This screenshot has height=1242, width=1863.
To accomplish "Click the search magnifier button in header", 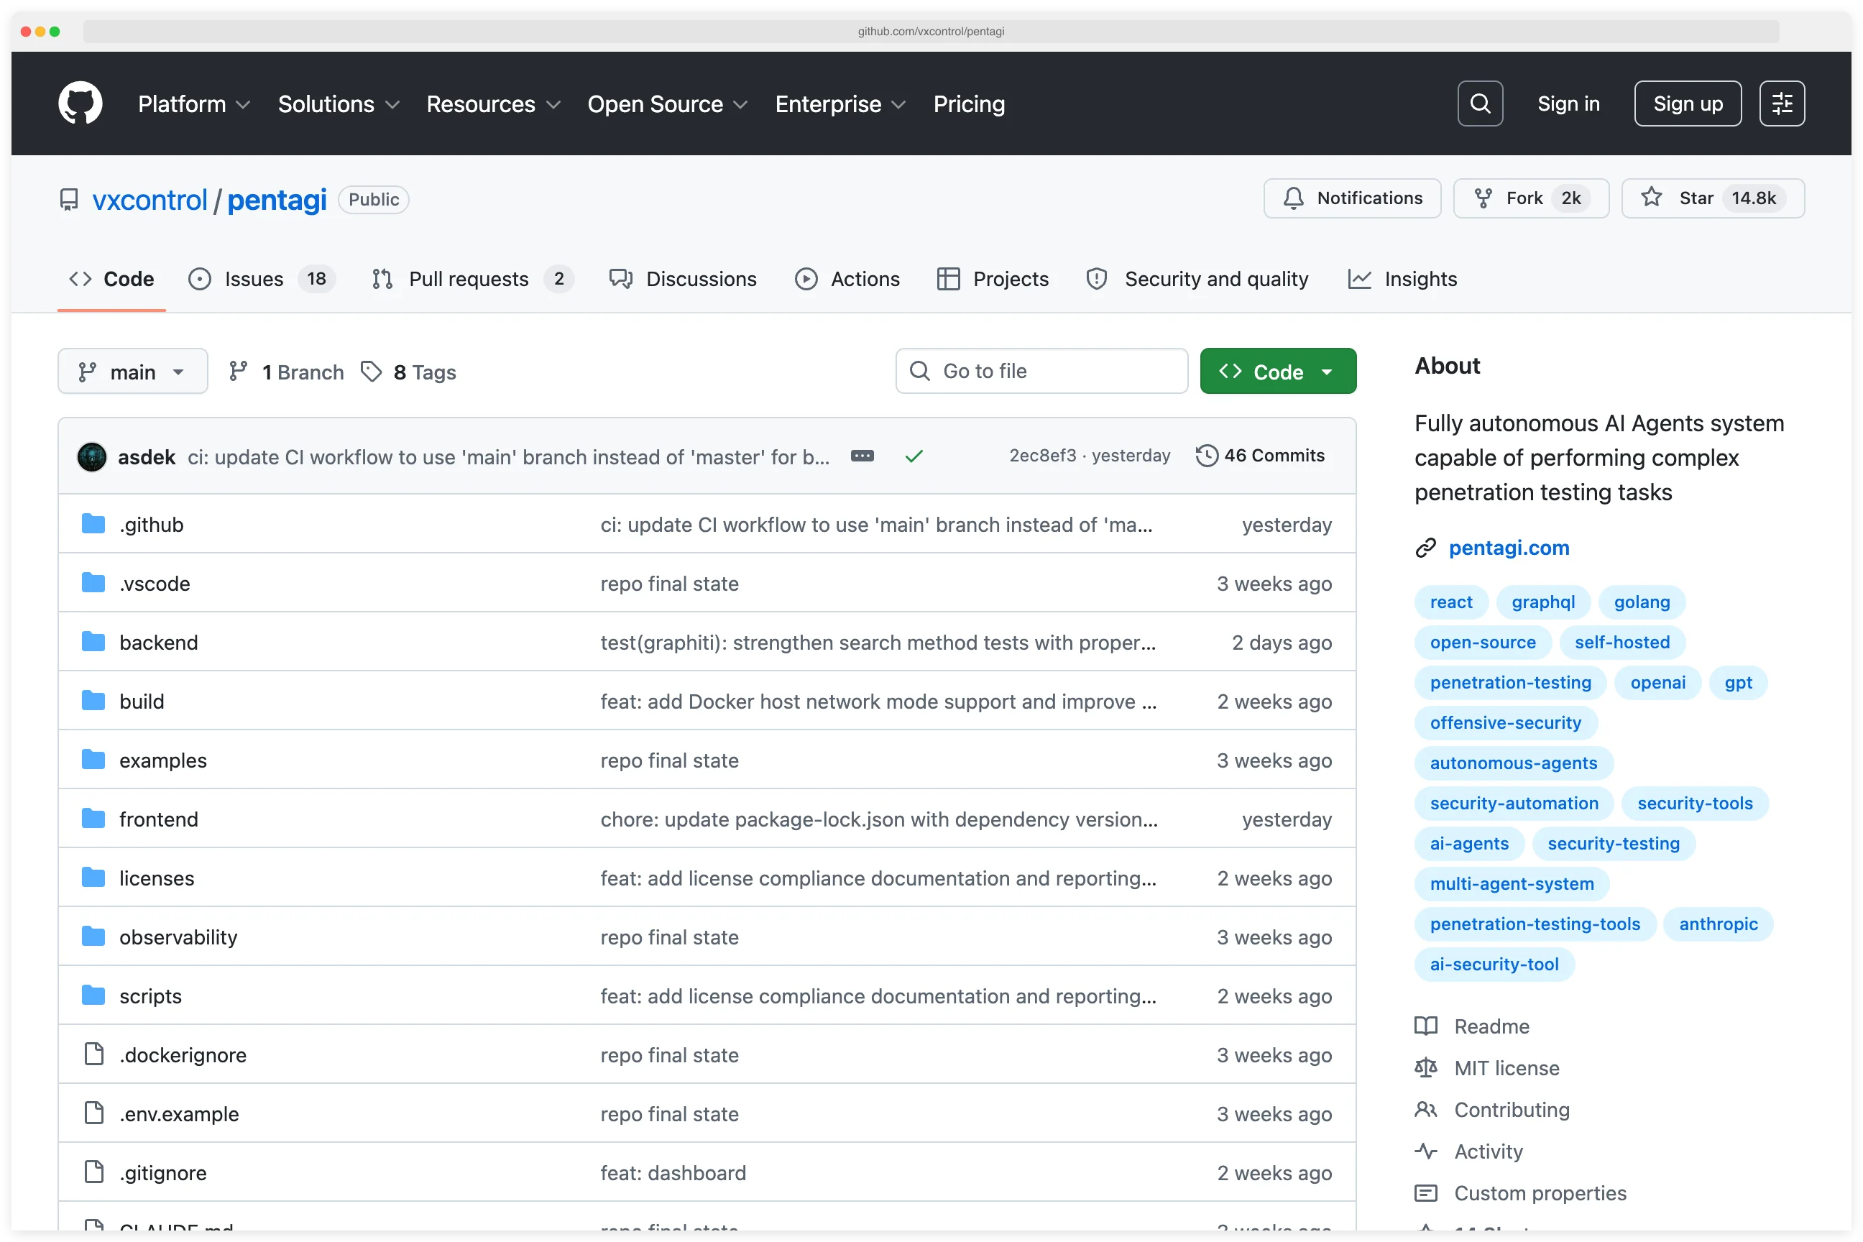I will click(x=1480, y=103).
